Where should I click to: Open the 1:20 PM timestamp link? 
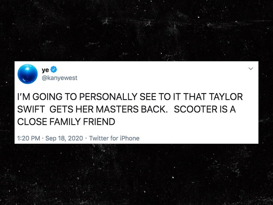coord(29,138)
